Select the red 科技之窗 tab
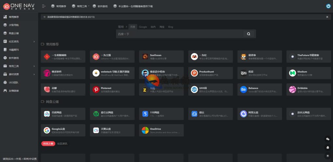This screenshot has height=162, width=333. 48,144
